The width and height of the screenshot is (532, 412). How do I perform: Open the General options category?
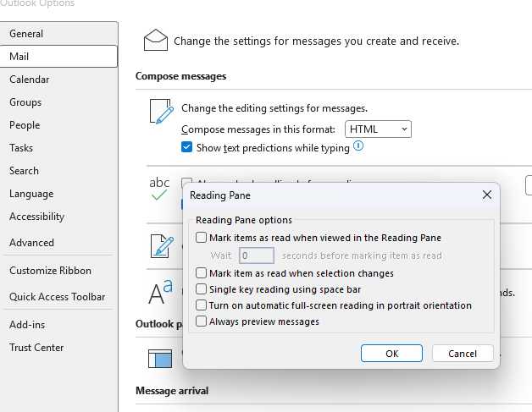pos(58,34)
